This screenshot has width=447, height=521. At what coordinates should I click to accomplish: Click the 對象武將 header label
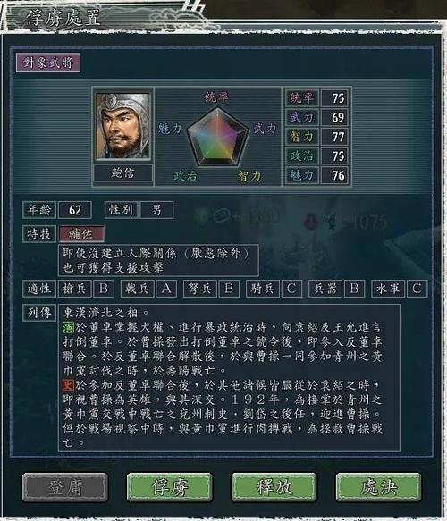coord(48,63)
